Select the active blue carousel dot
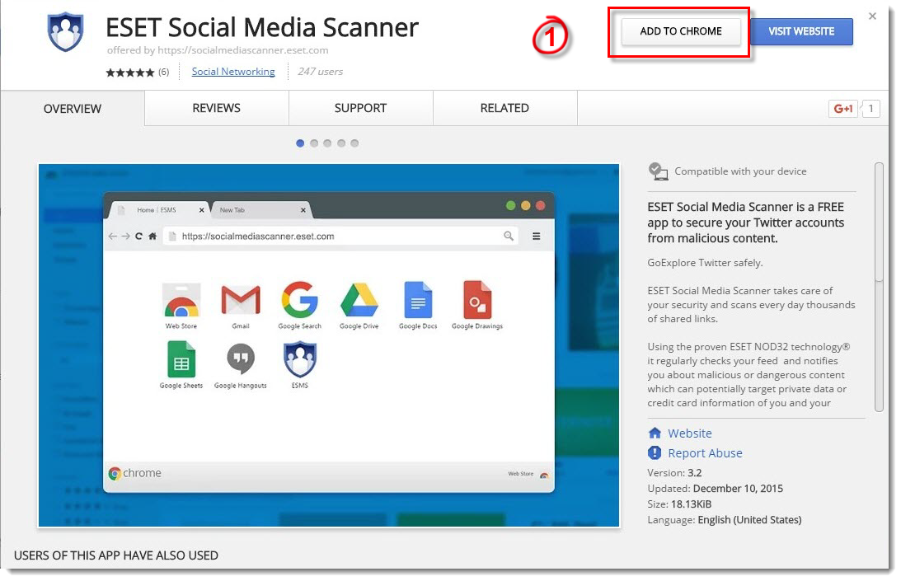901x581 pixels. [300, 143]
